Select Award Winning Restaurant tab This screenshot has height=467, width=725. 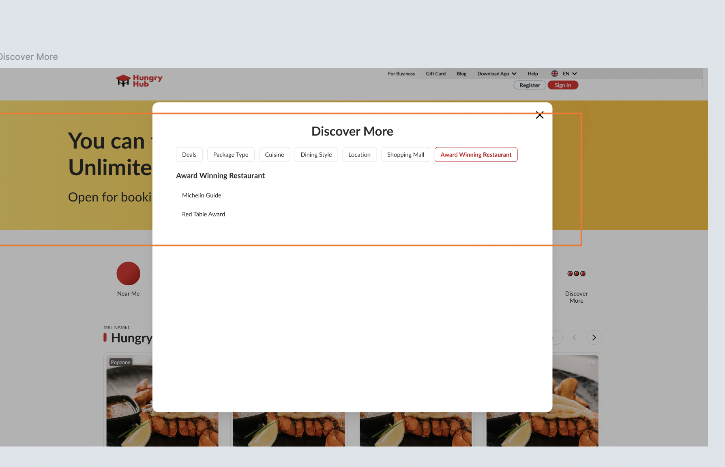coord(476,155)
